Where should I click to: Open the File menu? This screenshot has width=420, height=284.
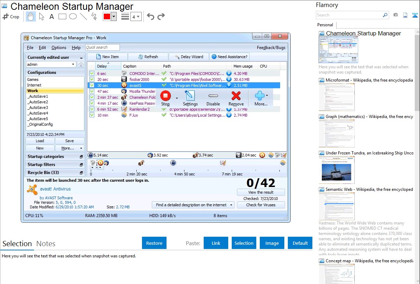coord(30,48)
